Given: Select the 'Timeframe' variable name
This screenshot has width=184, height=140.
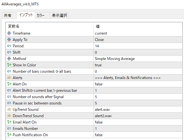Looking at the screenshot, I should click(21, 33).
